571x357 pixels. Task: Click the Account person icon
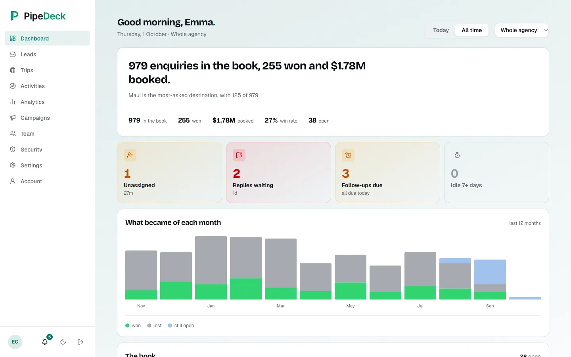13,181
